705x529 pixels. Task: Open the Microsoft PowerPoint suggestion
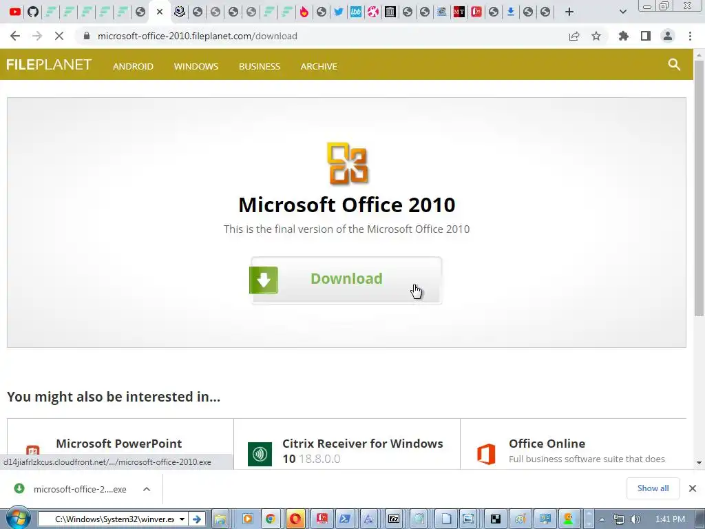pos(118,444)
